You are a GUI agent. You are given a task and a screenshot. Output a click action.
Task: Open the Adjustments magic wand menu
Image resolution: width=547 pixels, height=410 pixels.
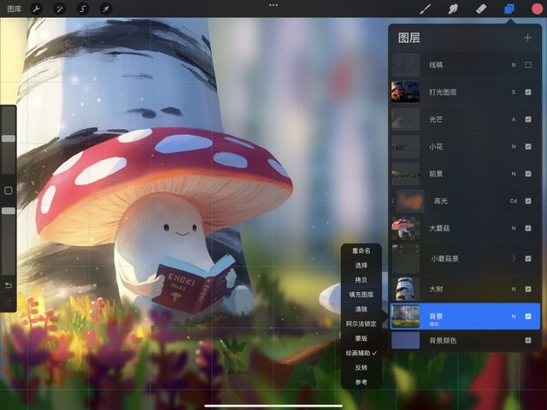click(x=59, y=9)
